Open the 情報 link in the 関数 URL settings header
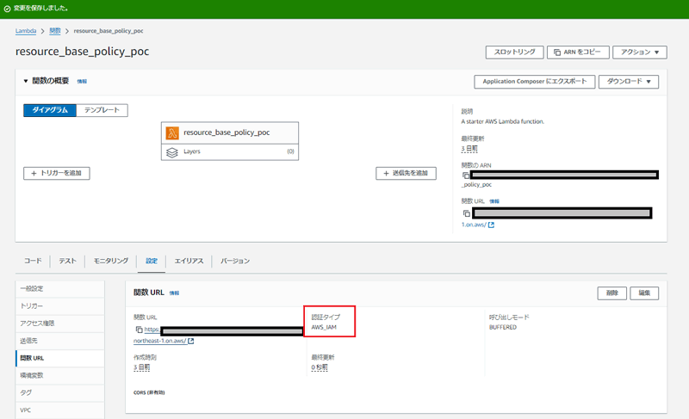This screenshot has height=419, width=689. pyautogui.click(x=175, y=293)
